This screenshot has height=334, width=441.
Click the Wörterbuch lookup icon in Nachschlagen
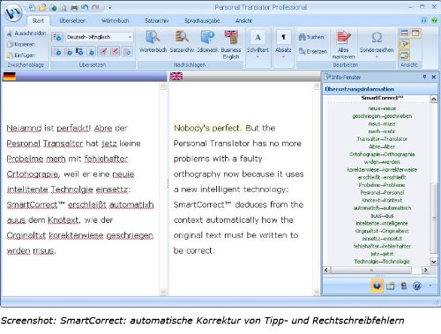(153, 41)
